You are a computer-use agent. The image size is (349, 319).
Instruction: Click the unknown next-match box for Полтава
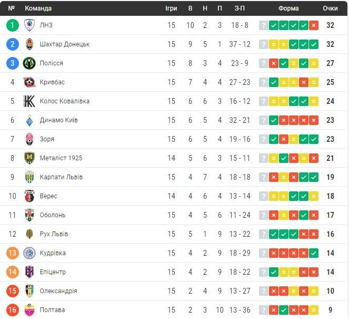(264, 310)
